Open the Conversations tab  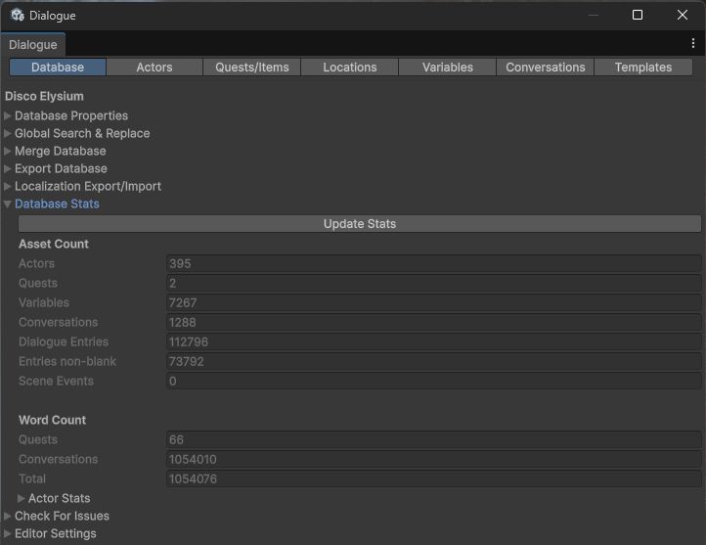(x=546, y=68)
